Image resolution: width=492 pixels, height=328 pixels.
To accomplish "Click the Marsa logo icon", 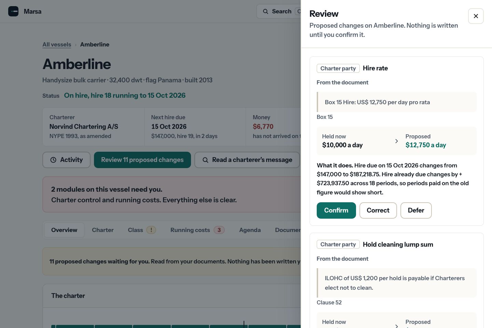I will pos(13,11).
